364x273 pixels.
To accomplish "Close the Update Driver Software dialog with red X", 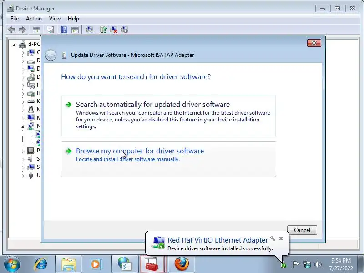I will tap(314, 43).
